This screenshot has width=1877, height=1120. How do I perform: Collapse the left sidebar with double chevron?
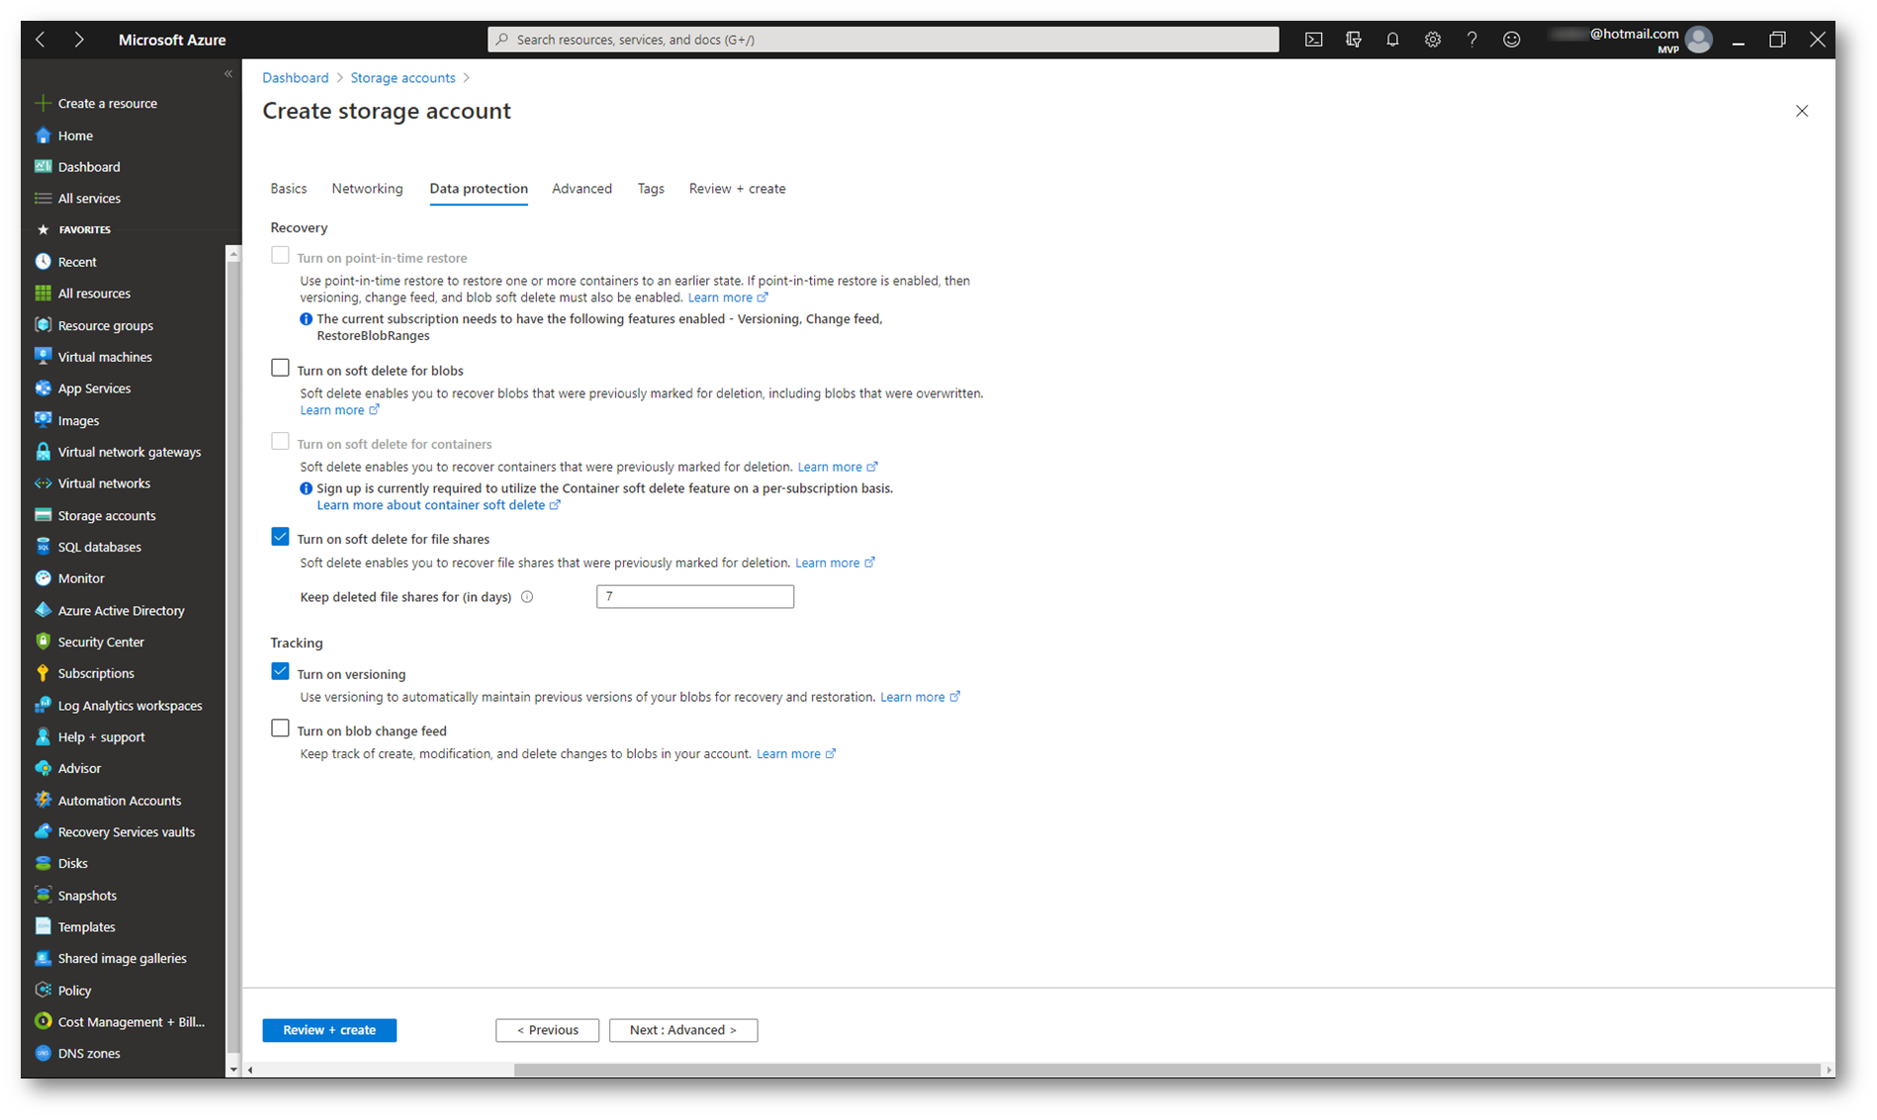(228, 74)
